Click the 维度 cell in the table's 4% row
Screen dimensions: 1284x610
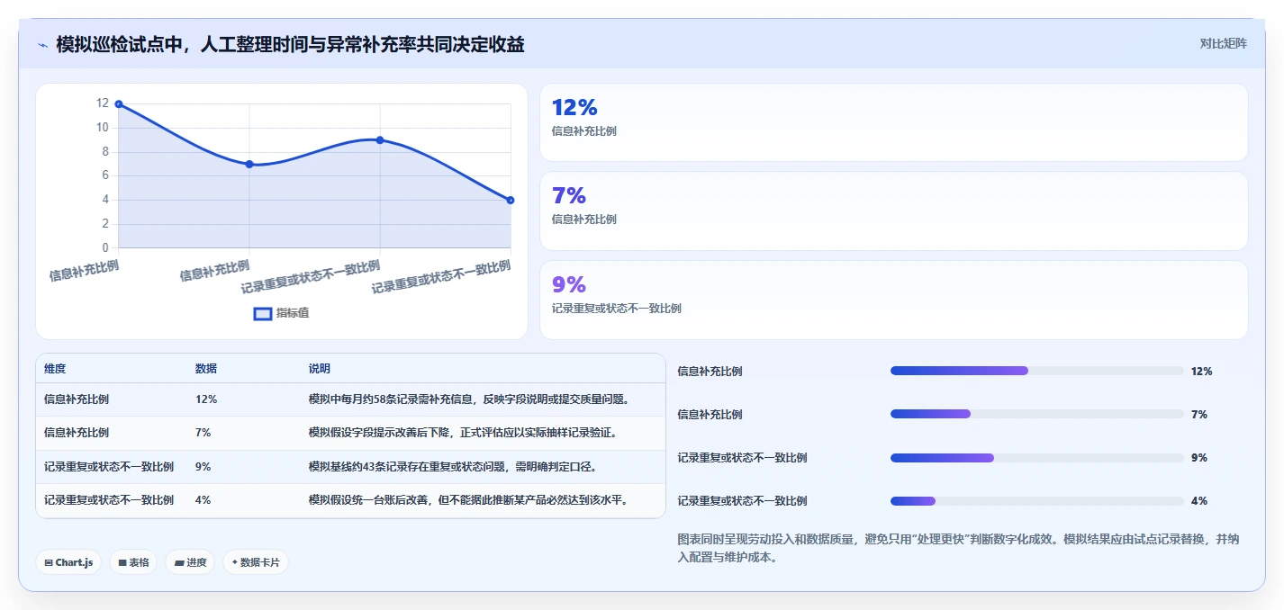point(109,500)
